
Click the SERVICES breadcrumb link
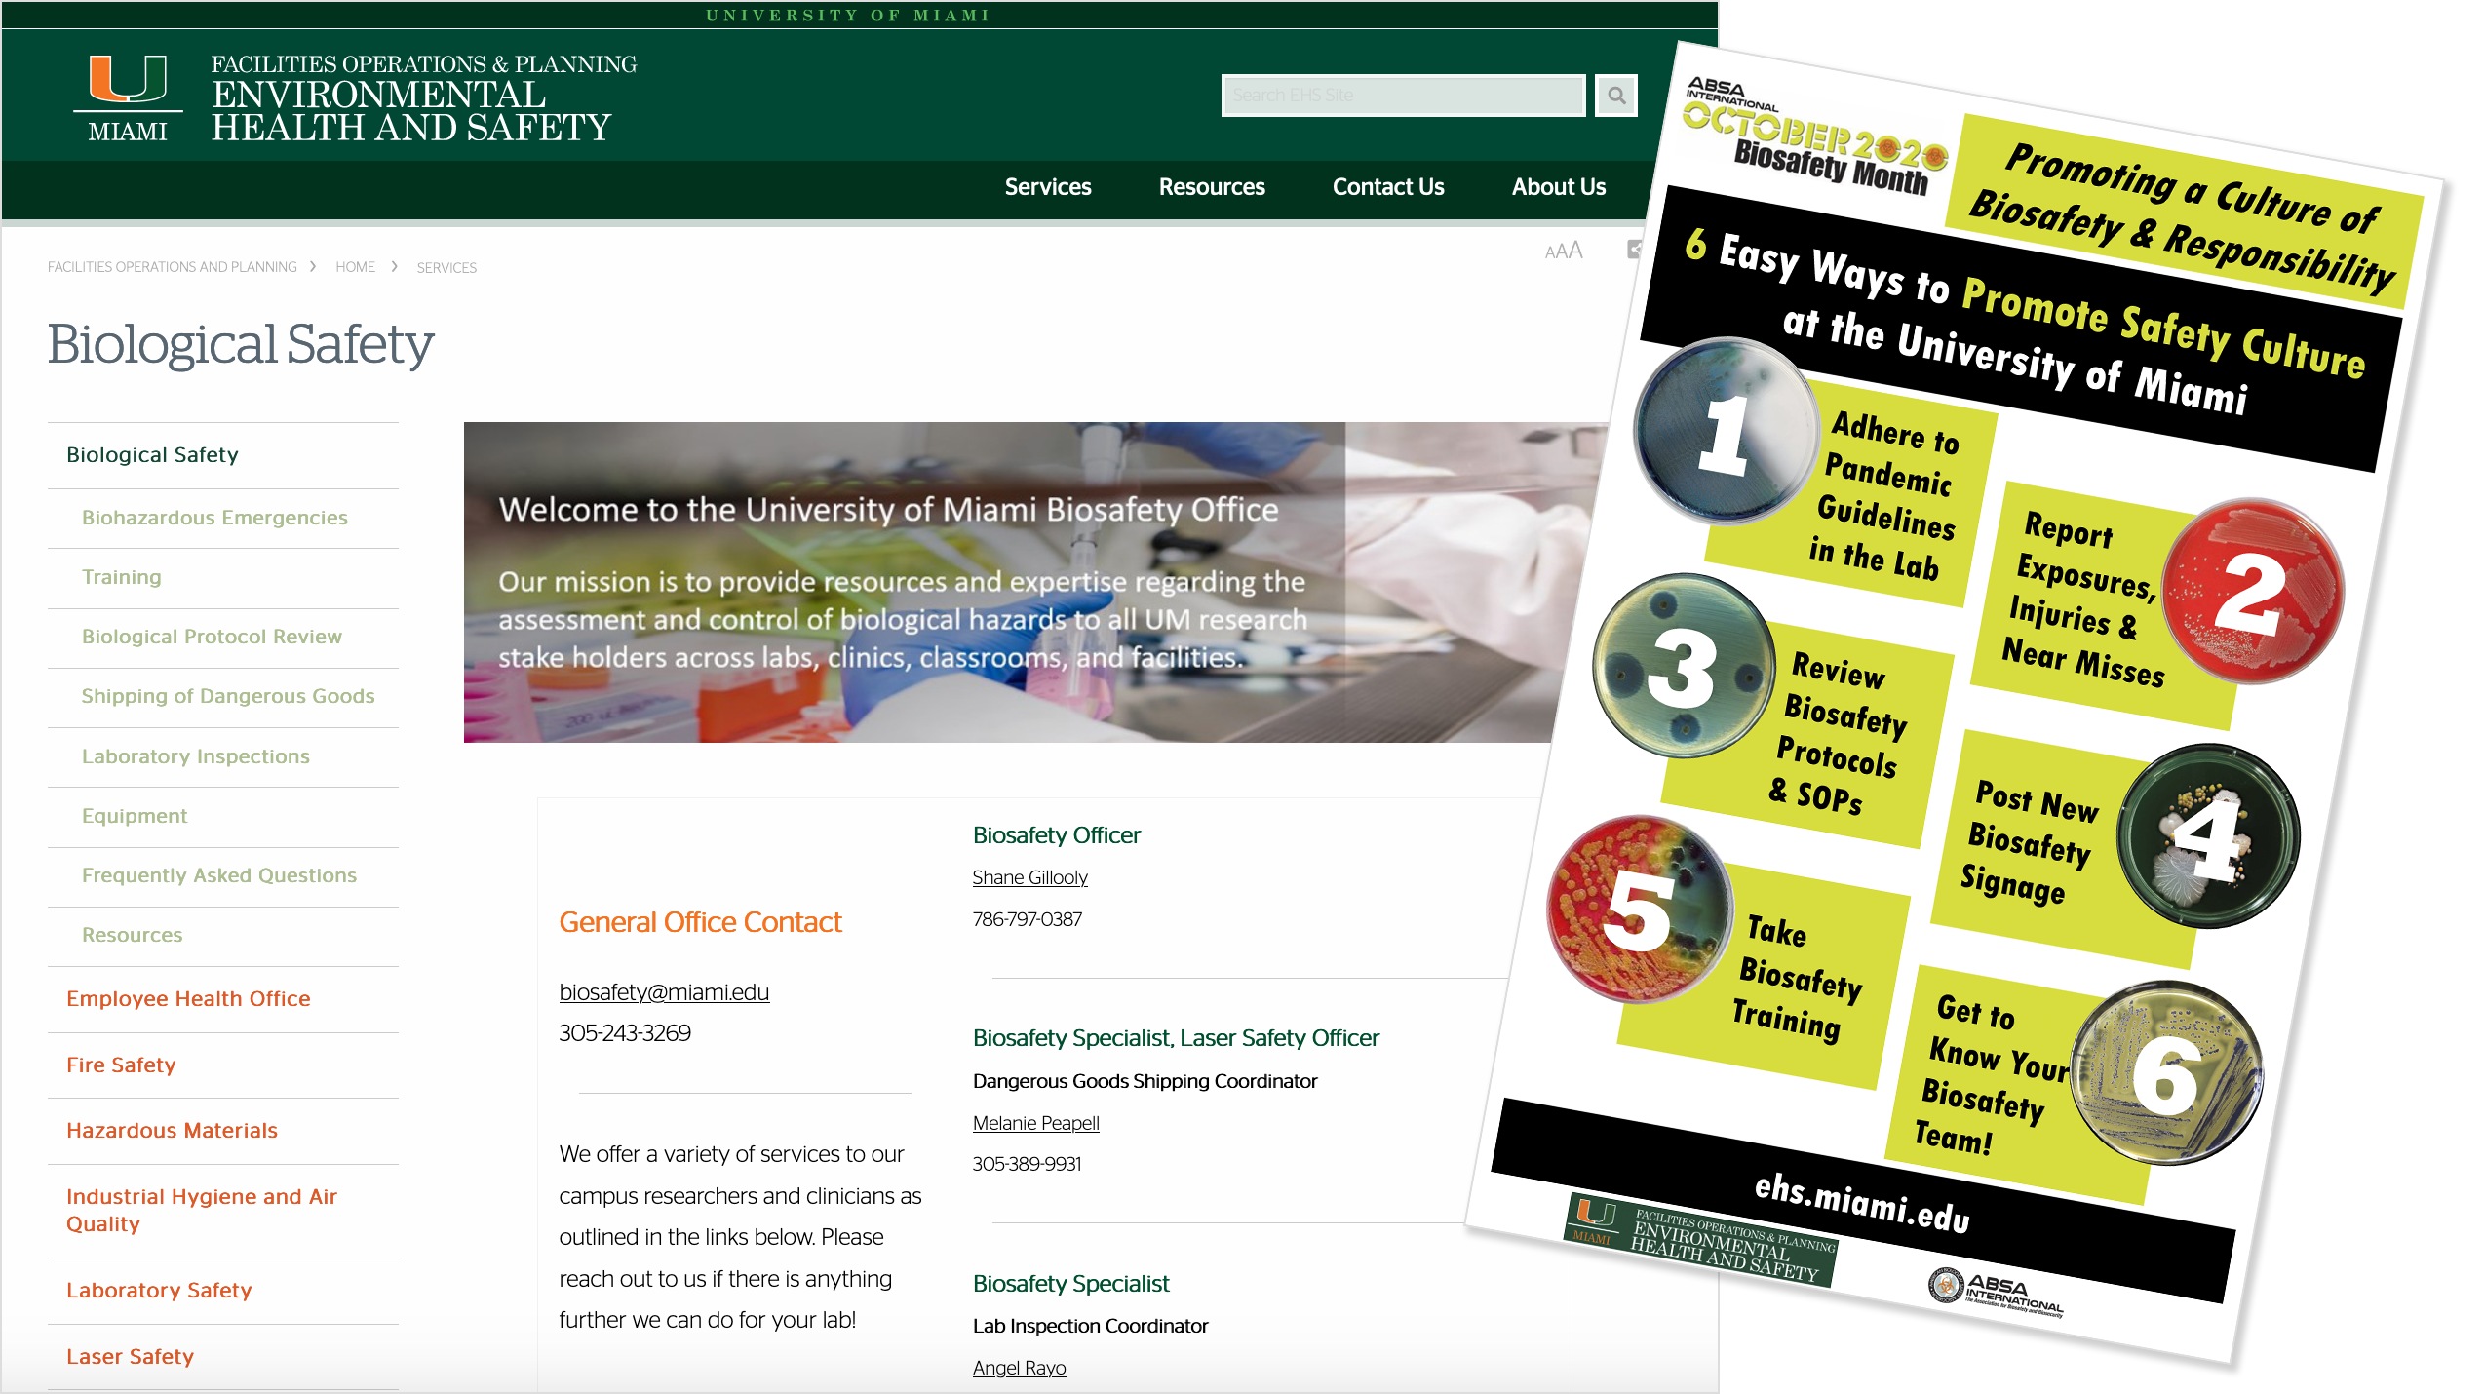tap(446, 268)
